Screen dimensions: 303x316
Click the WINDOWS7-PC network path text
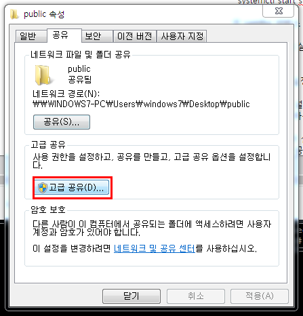pos(141,104)
